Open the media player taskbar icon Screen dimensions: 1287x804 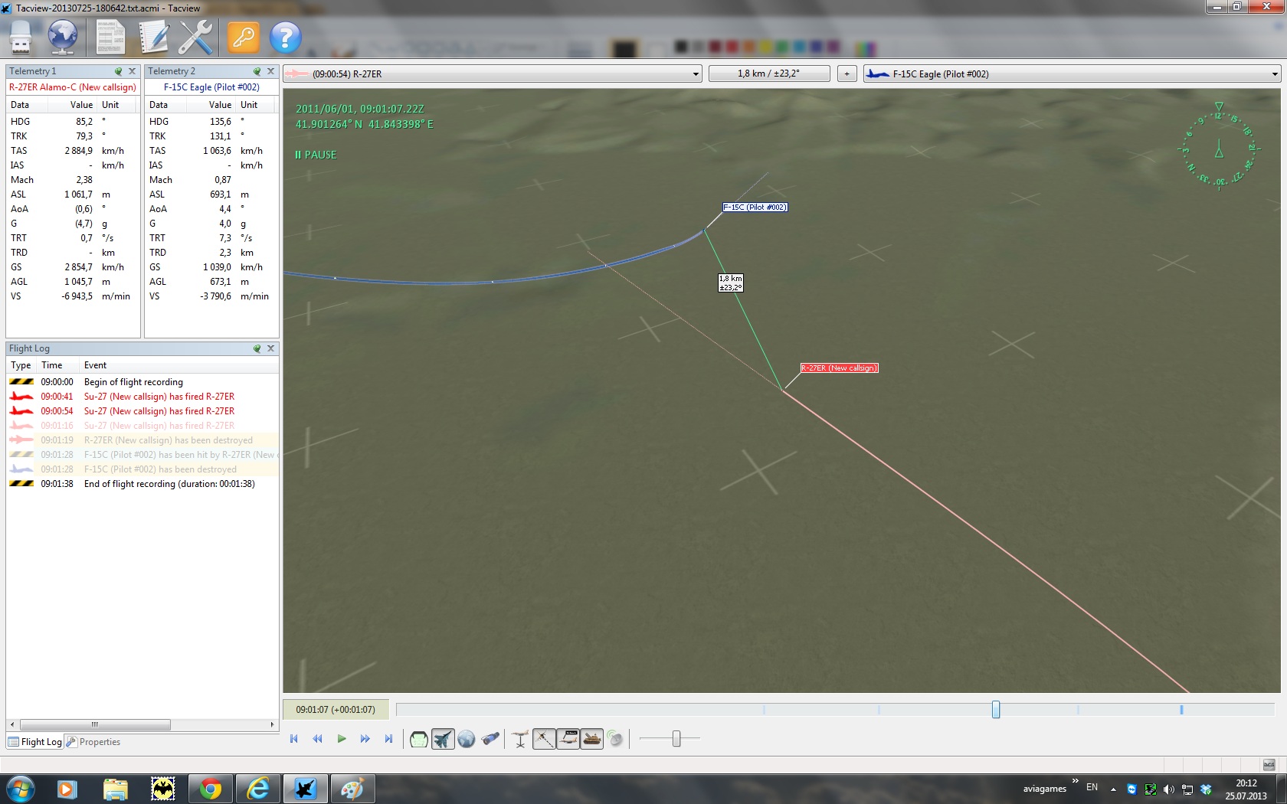pyautogui.click(x=67, y=789)
